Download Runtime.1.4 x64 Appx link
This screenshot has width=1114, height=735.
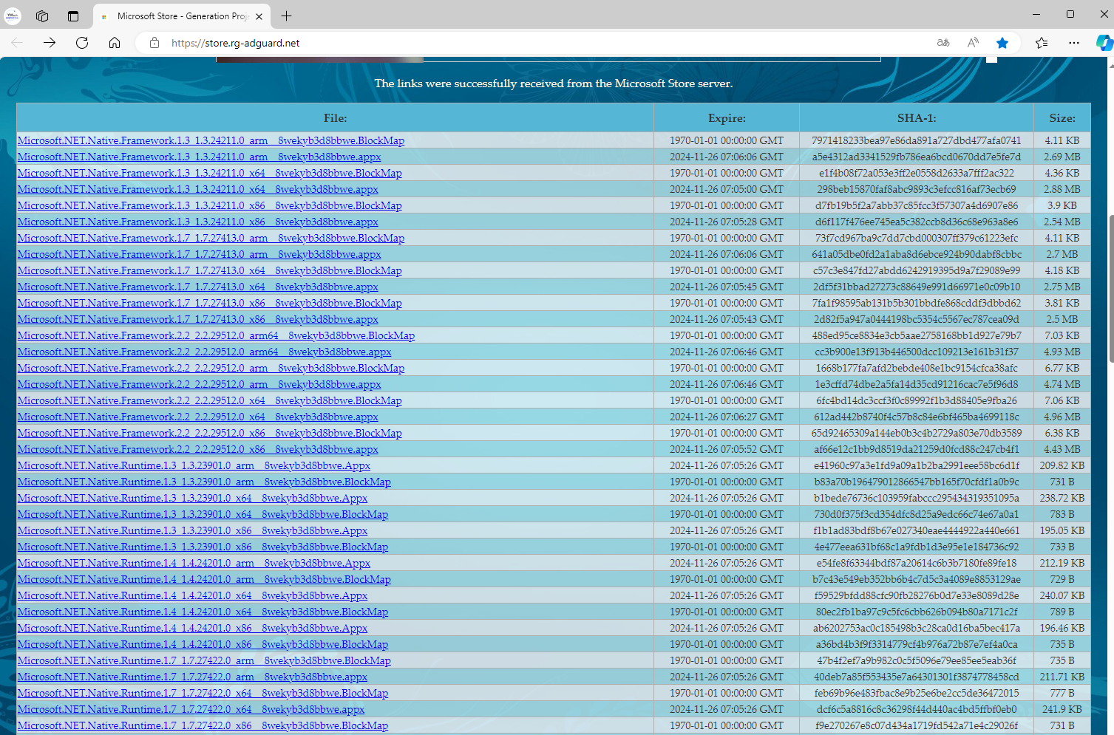(192, 595)
